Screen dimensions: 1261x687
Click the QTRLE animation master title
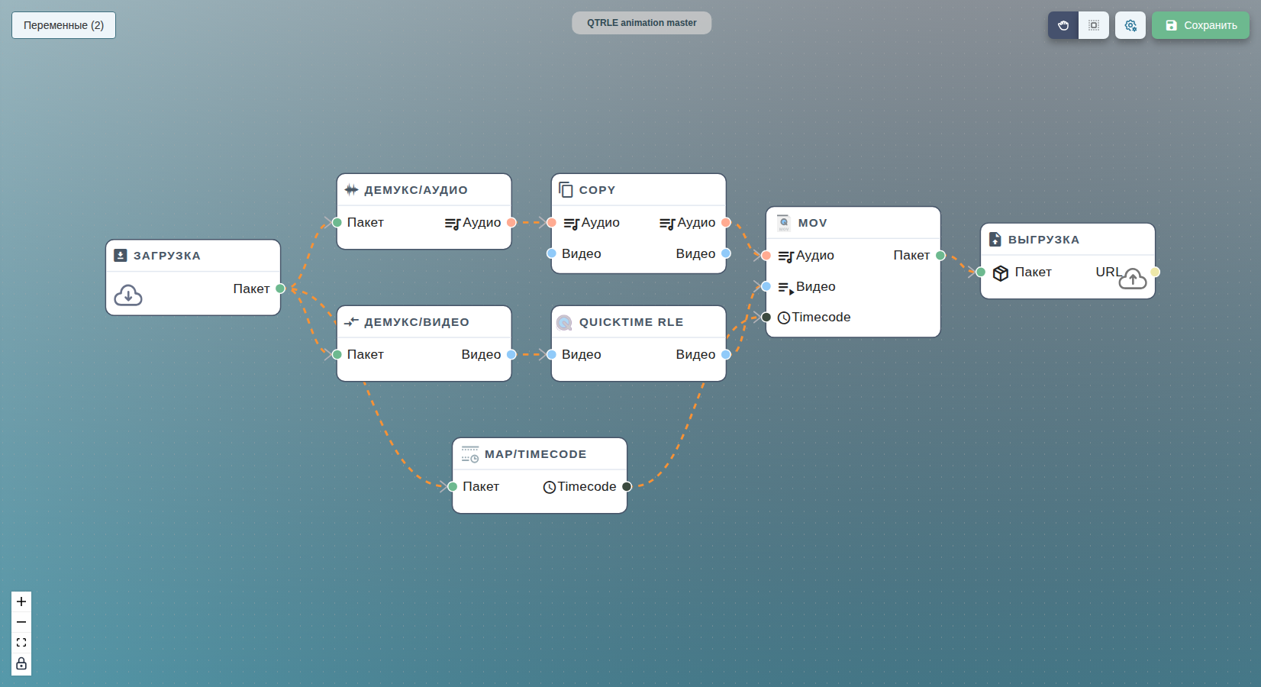[x=642, y=23]
